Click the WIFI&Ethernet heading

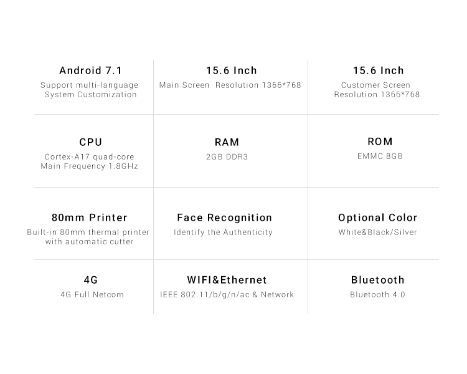[x=227, y=280]
